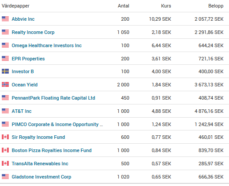
Task: Click the Kurs column header
Action: [166, 6]
